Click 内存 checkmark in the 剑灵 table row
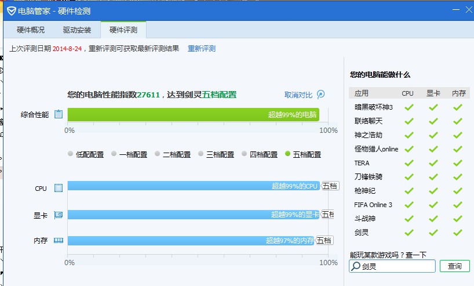The image size is (474, 286). coord(458,233)
